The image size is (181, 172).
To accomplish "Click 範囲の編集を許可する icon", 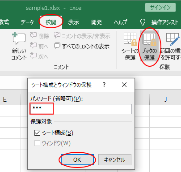I will [x=170, y=46].
